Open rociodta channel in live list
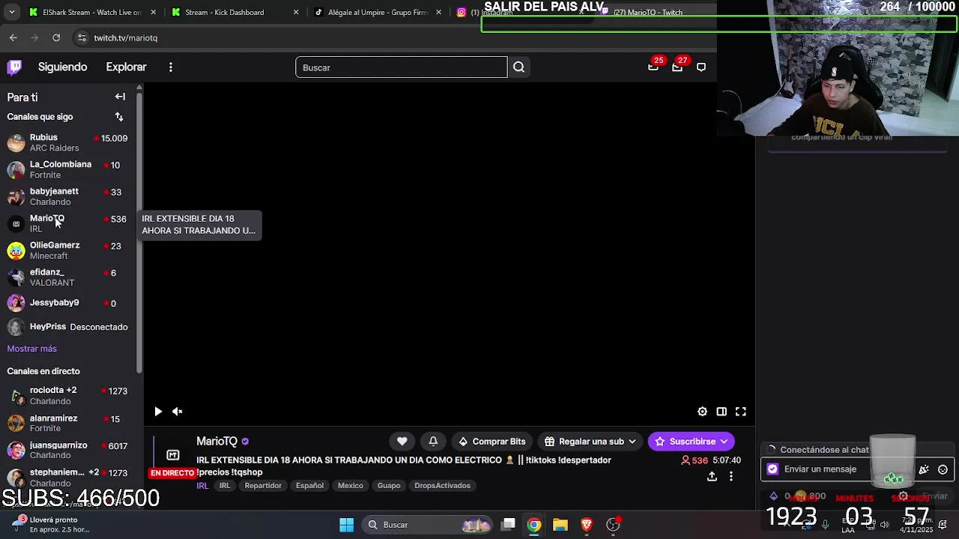The width and height of the screenshot is (959, 539). click(67, 395)
